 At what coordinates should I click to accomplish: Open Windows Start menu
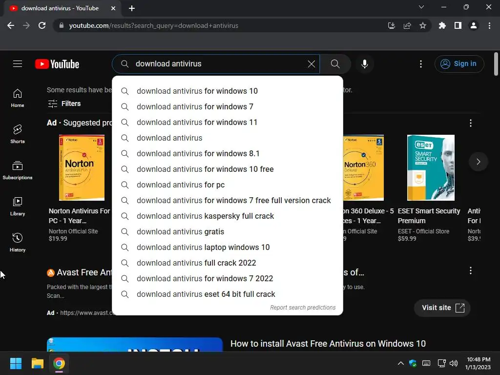pos(16,363)
